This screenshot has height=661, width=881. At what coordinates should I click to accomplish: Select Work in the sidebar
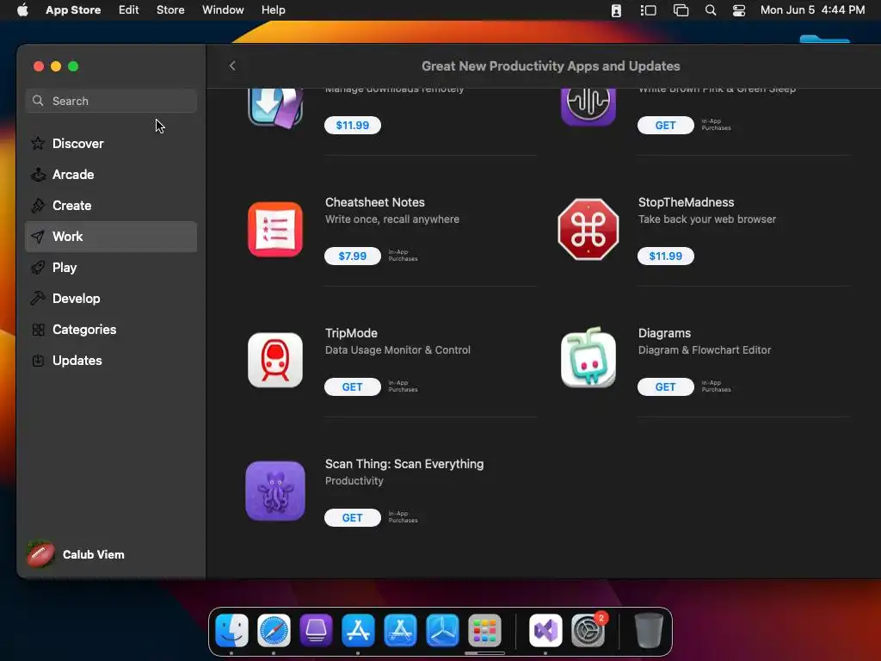111,237
